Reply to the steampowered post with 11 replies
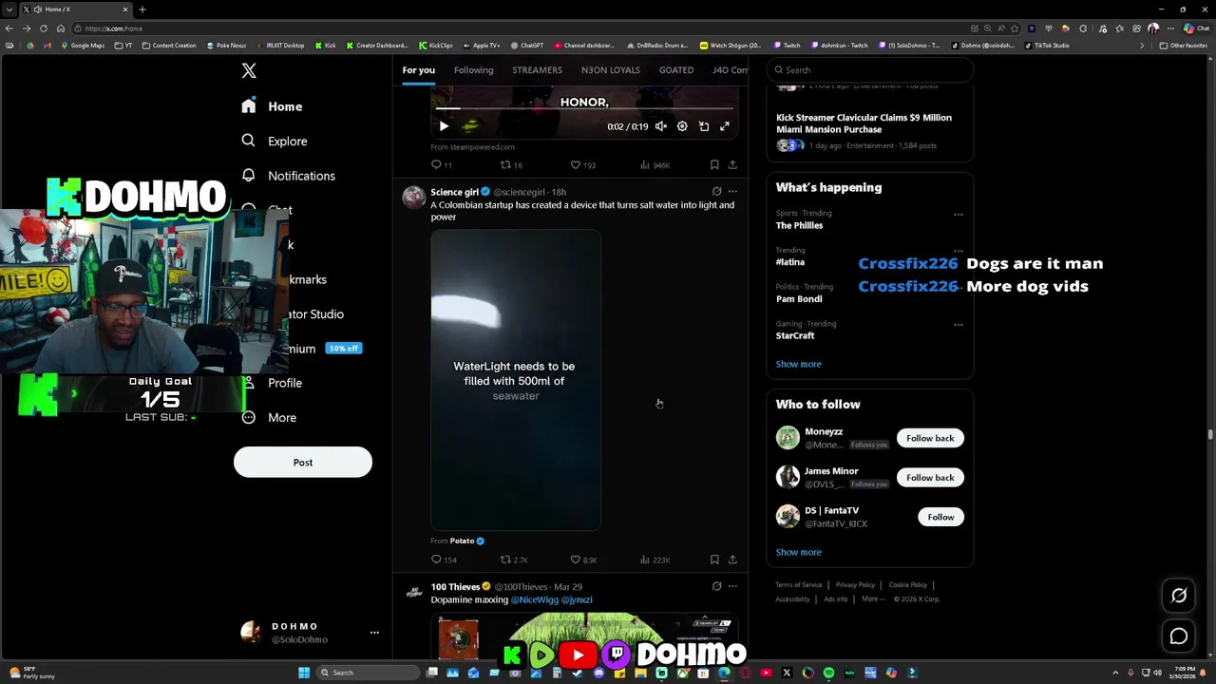1216x684 pixels. click(x=442, y=165)
